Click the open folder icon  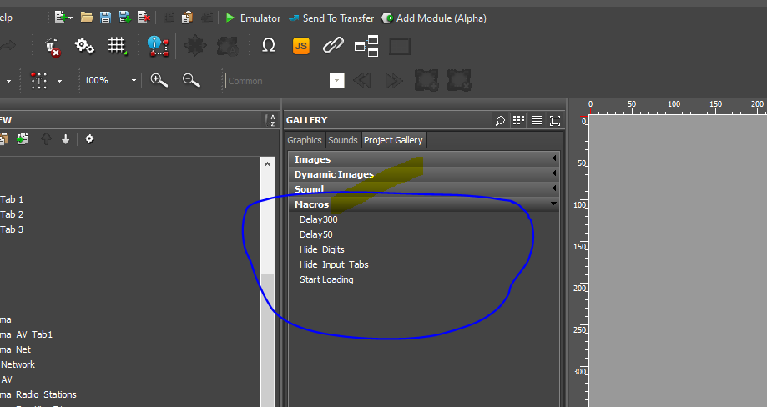pos(87,18)
